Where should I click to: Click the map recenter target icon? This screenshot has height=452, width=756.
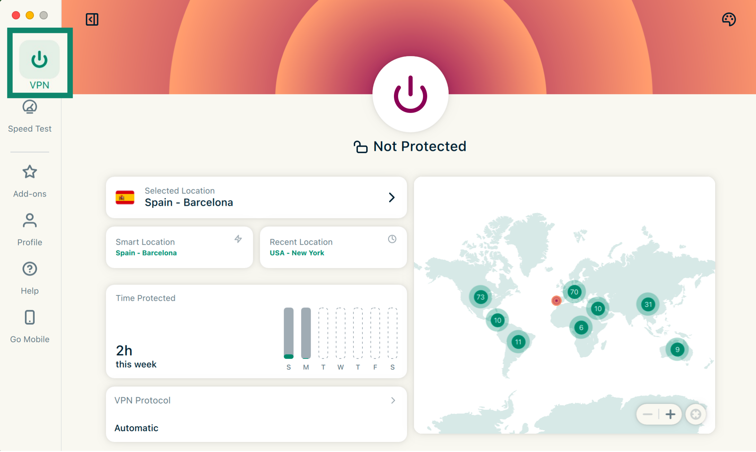click(x=695, y=414)
